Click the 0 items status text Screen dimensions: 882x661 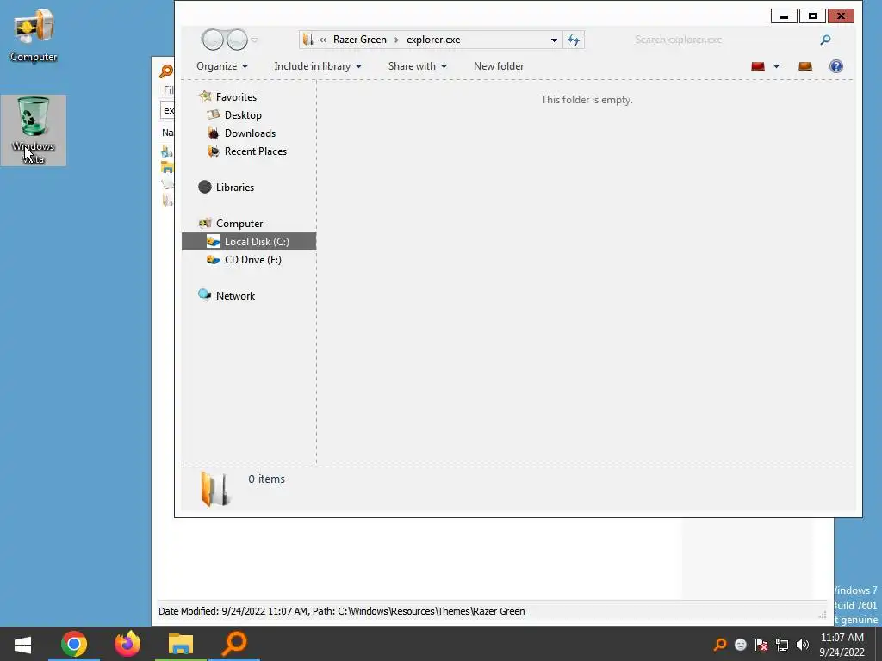[x=267, y=479]
